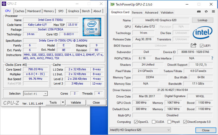Switch to the CPU tab

8,11
